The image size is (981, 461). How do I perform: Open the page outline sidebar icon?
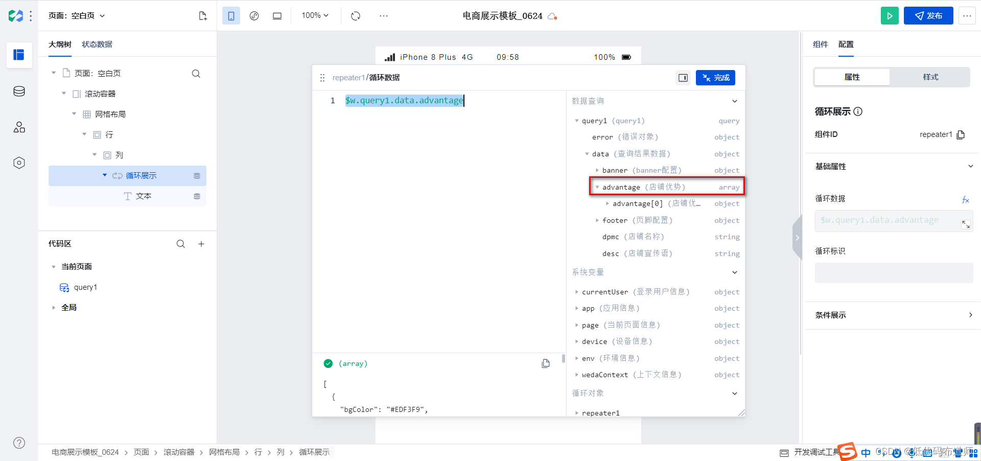pos(19,55)
